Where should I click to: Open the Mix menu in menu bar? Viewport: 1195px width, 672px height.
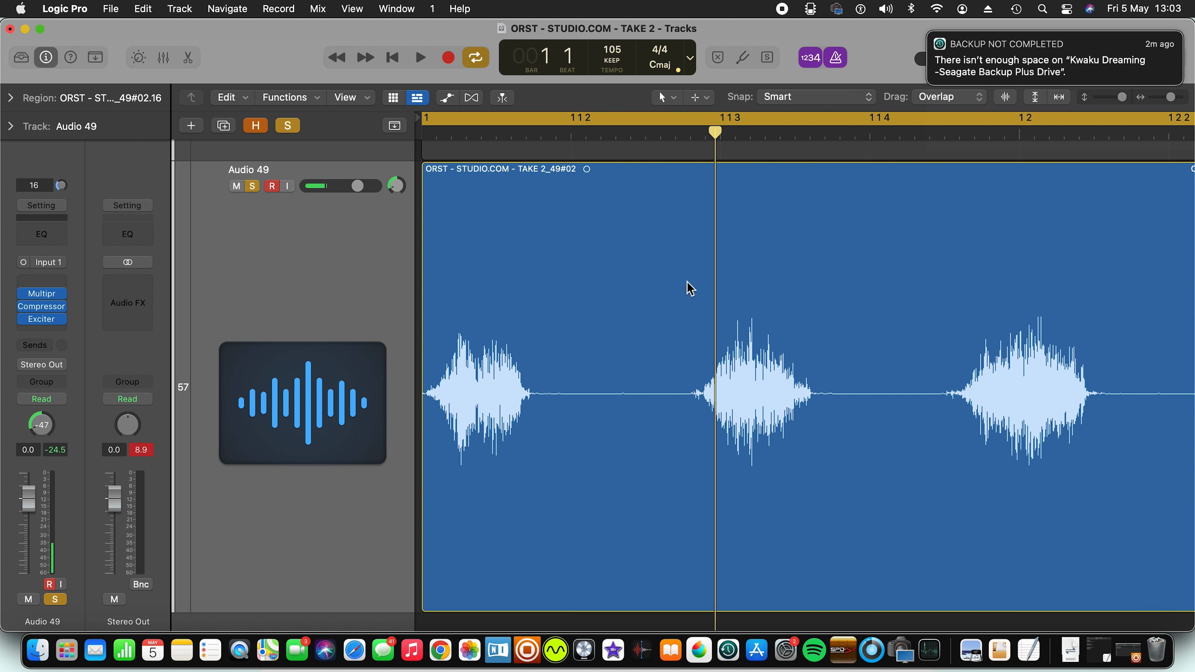tap(317, 9)
